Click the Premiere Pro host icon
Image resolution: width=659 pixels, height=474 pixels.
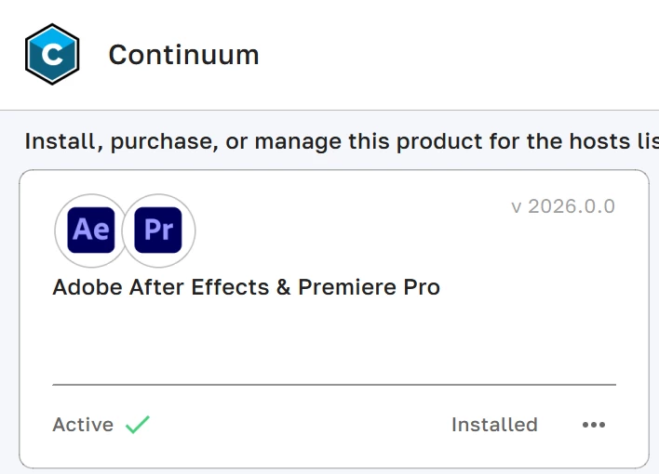(x=158, y=230)
